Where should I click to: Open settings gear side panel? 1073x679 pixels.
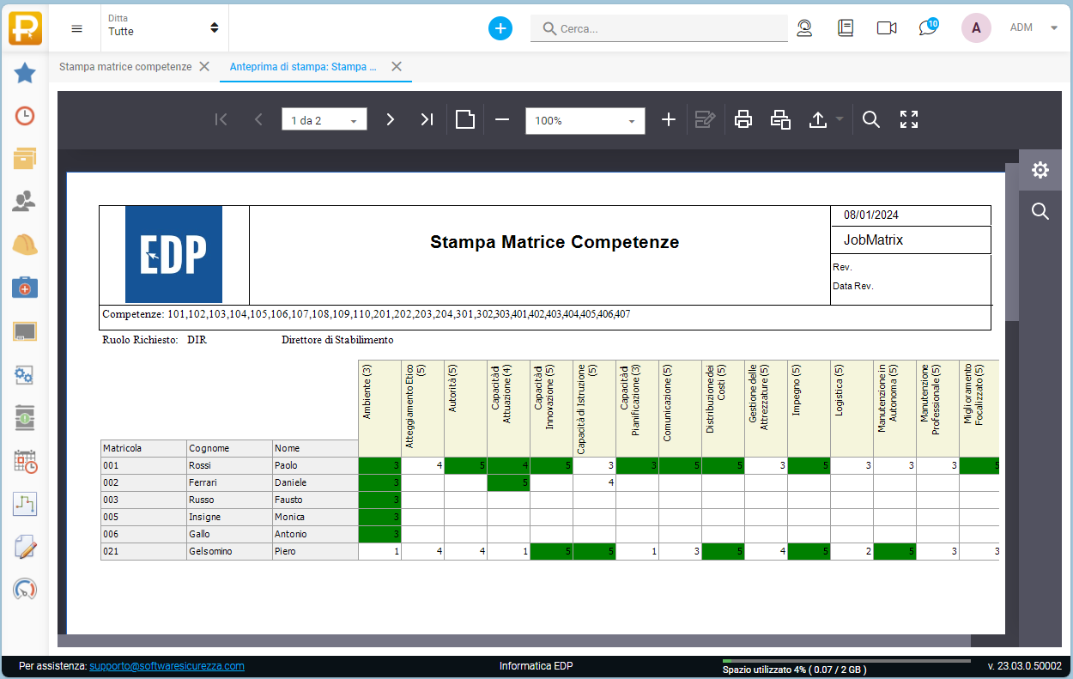pyautogui.click(x=1040, y=170)
